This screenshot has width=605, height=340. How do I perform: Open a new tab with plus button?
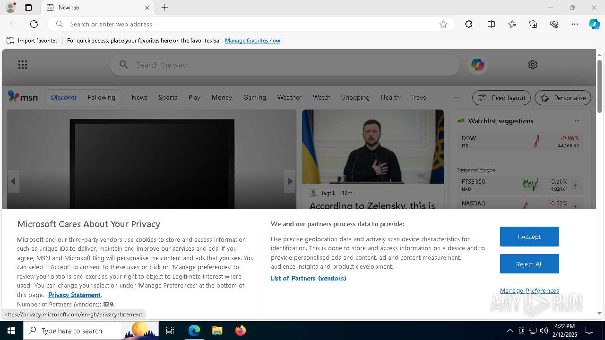click(164, 8)
